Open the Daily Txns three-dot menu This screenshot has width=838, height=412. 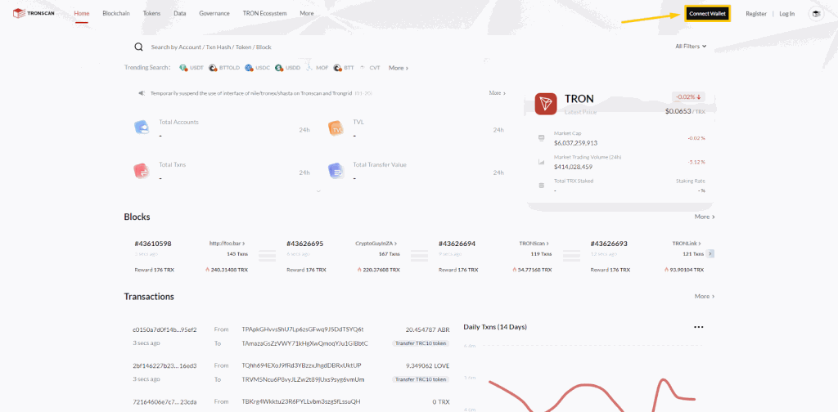[699, 327]
